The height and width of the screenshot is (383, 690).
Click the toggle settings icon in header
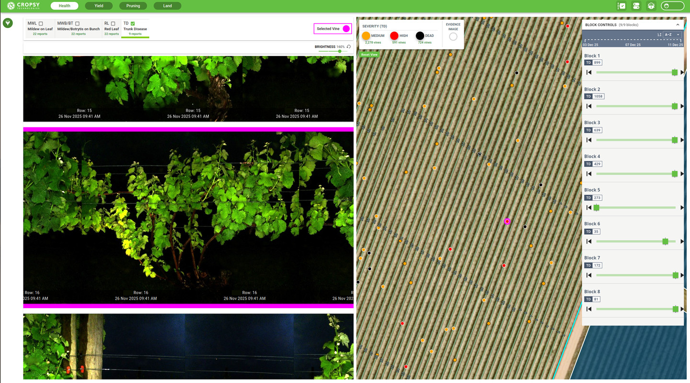click(636, 6)
